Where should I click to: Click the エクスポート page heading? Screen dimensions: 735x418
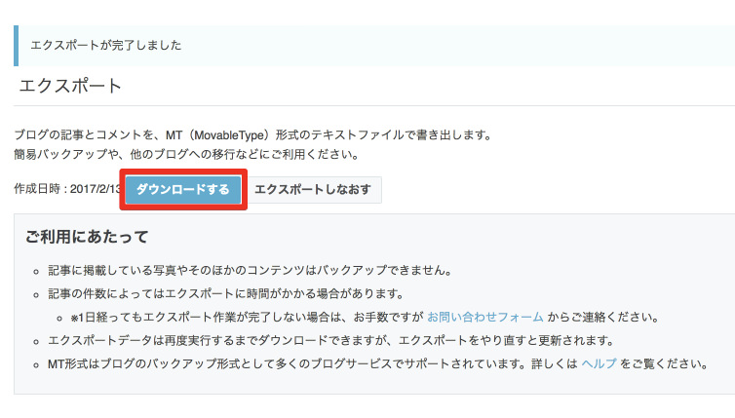pos(70,86)
